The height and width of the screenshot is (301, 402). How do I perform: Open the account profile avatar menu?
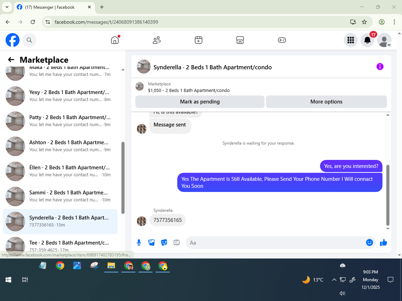pos(384,40)
